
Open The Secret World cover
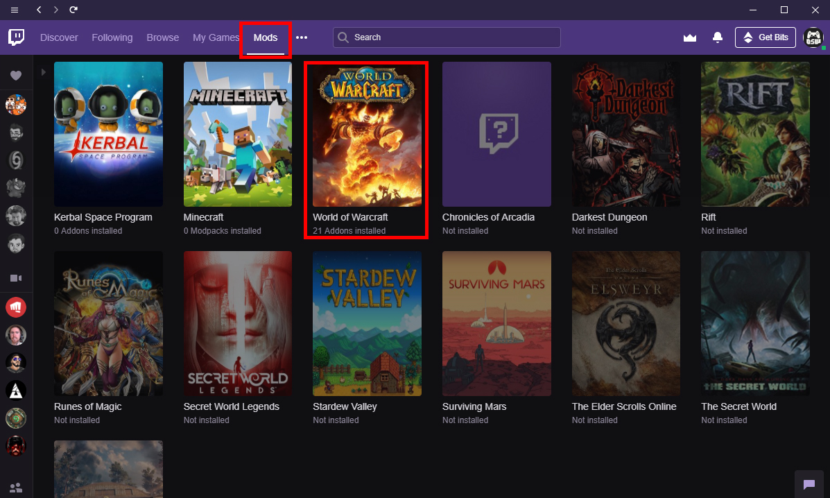(755, 323)
